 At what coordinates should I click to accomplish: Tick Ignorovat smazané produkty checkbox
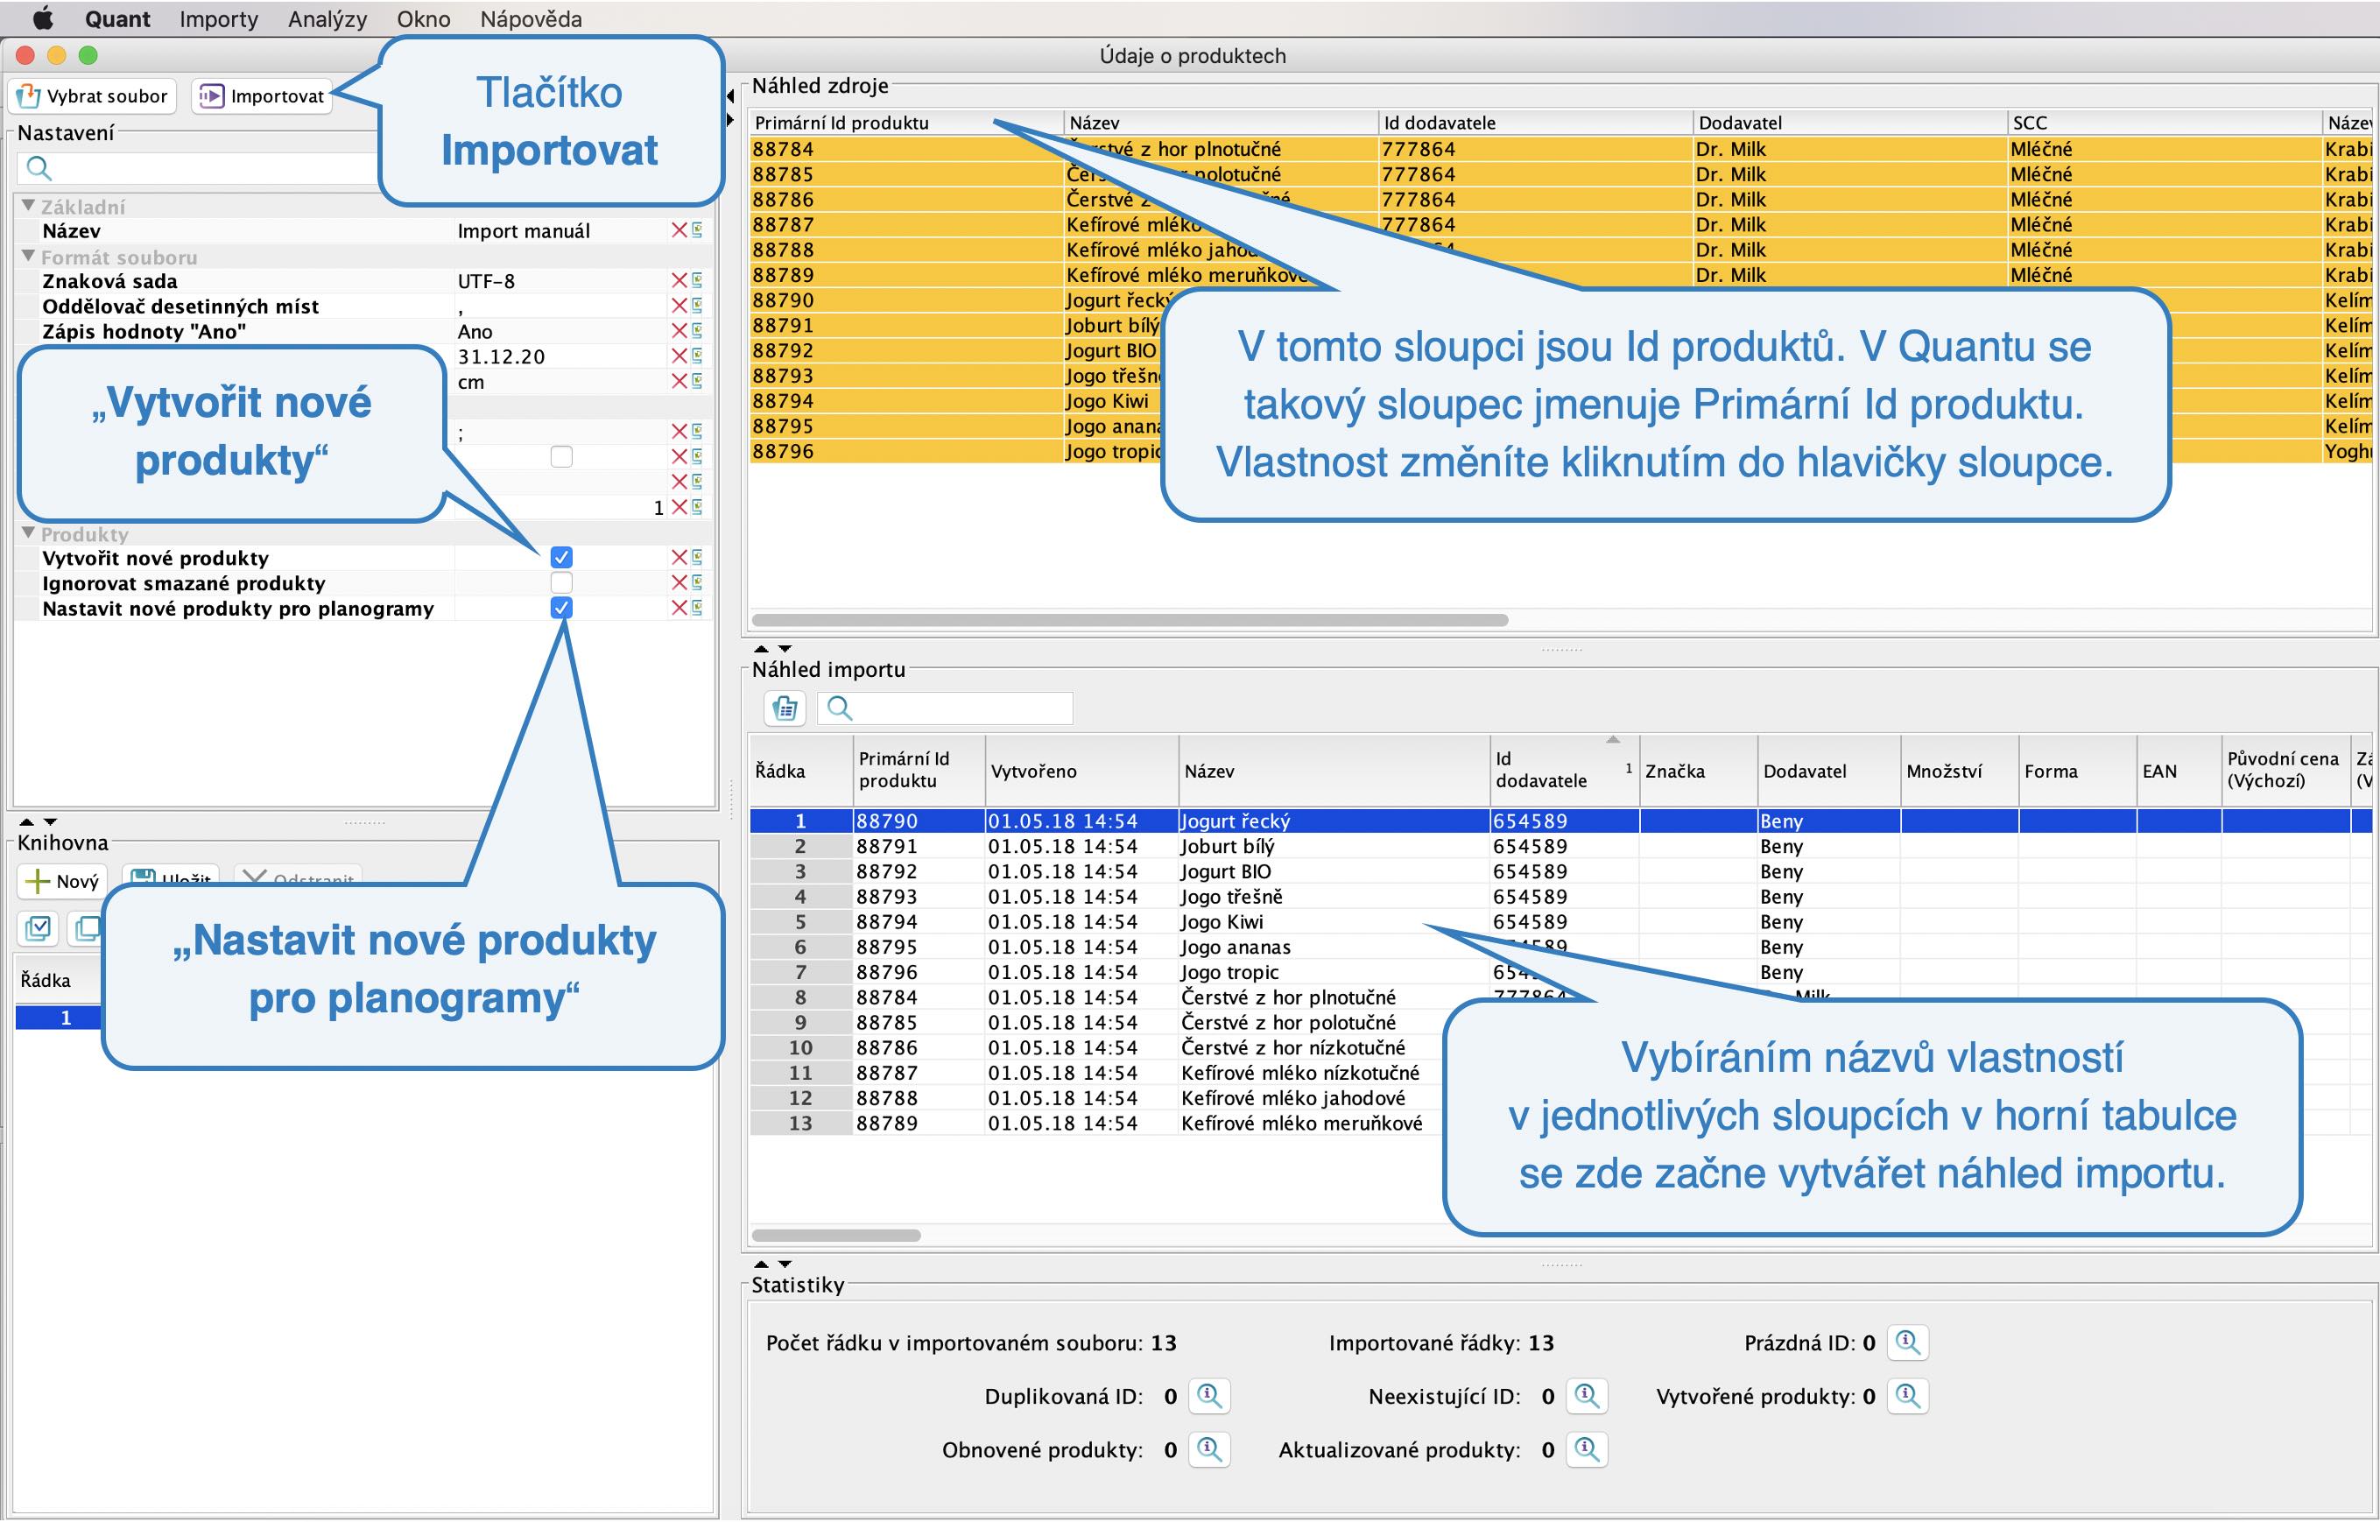click(x=561, y=583)
